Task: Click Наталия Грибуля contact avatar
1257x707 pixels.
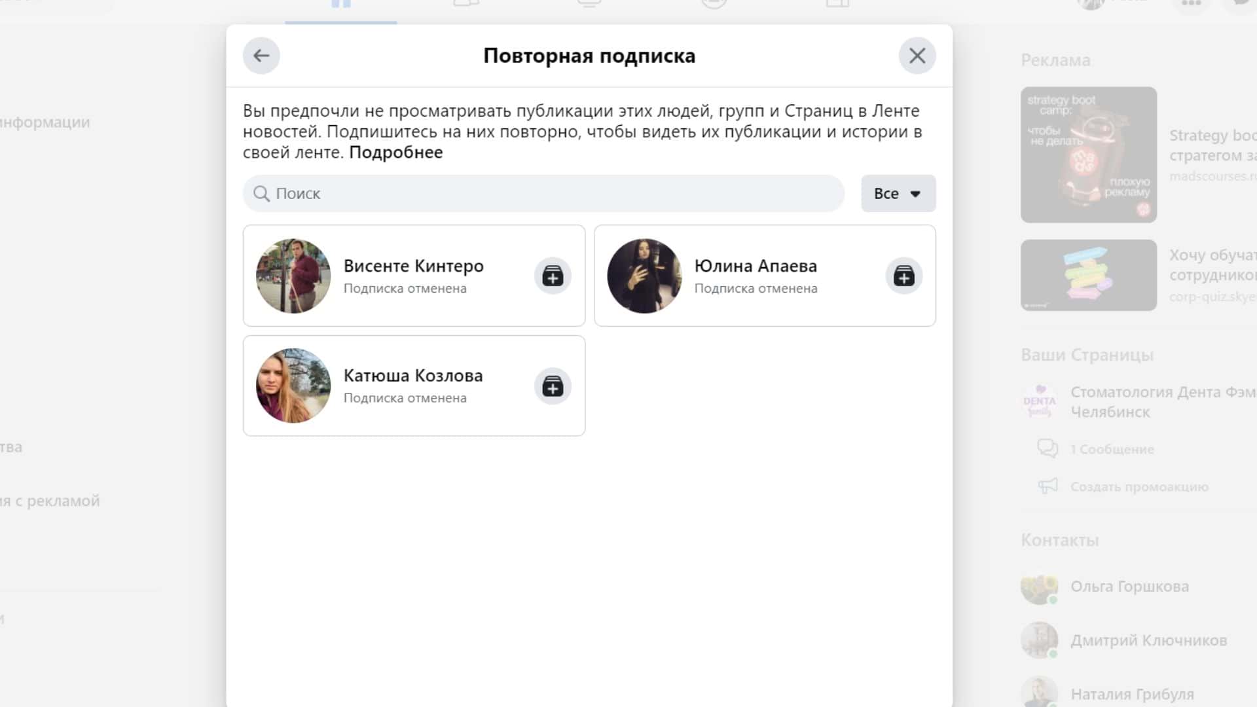Action: [1039, 693]
